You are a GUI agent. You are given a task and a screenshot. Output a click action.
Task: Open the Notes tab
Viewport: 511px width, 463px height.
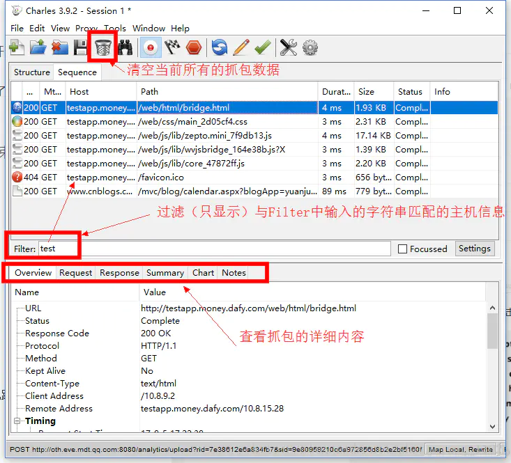pos(234,273)
